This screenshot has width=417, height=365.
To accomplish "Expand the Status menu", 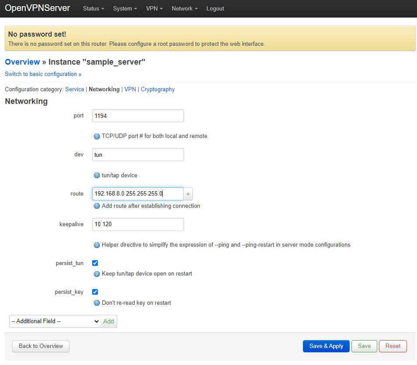I will point(94,8).
